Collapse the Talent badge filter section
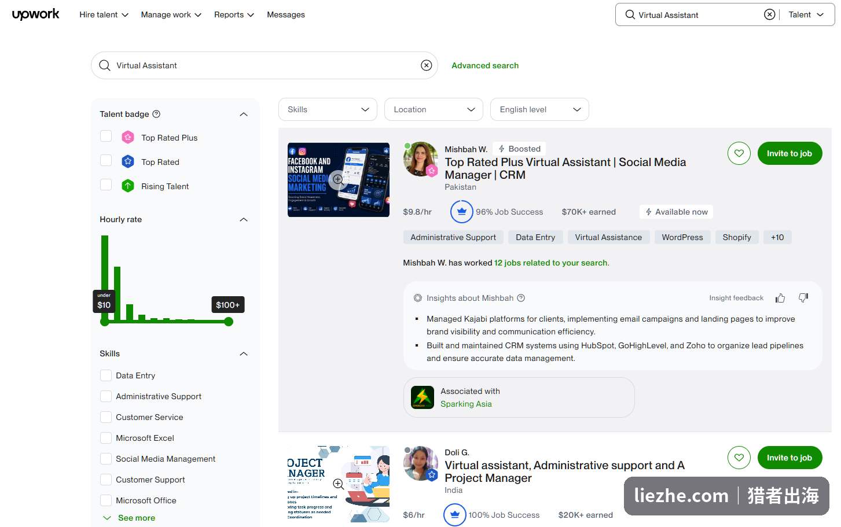Viewport: 841px width, 527px height. 244,115
